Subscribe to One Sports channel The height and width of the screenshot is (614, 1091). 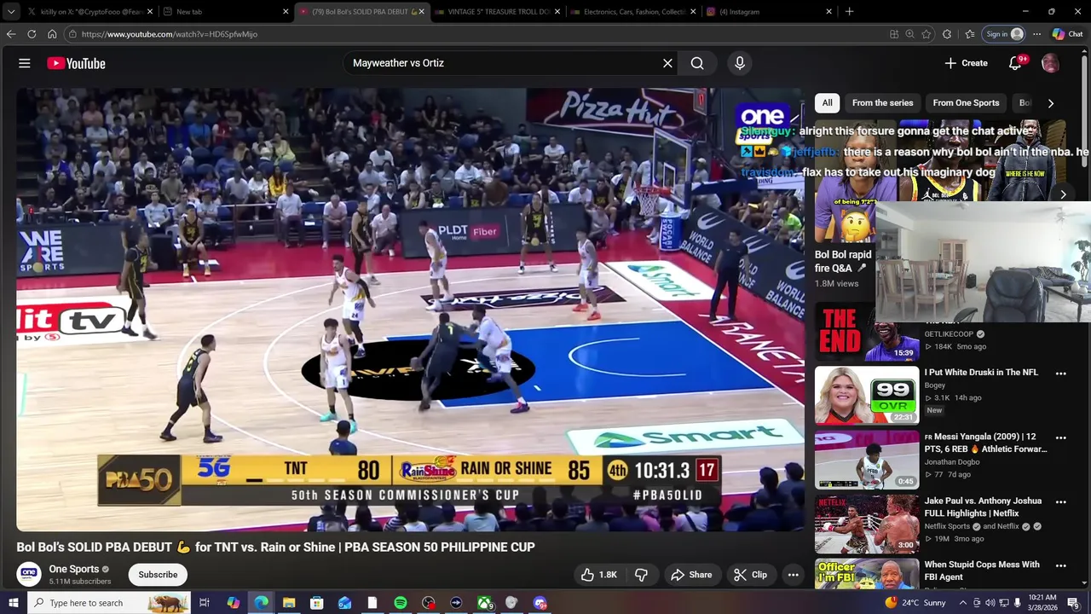tap(158, 575)
